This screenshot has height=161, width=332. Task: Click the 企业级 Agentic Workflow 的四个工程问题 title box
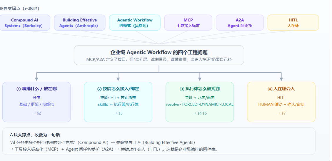pos(159,55)
